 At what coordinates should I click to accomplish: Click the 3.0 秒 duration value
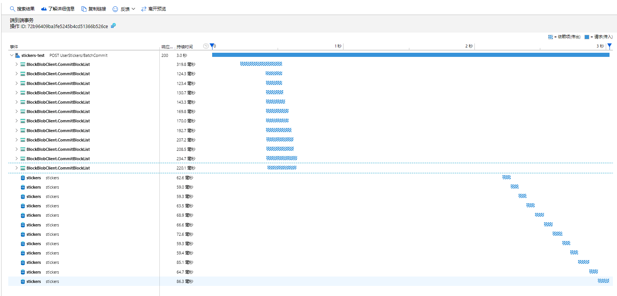tap(182, 55)
